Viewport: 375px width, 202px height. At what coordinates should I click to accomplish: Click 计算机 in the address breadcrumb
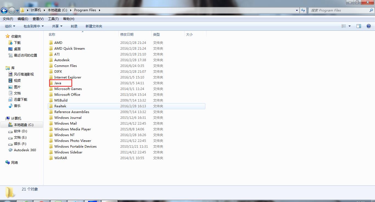(x=36, y=10)
